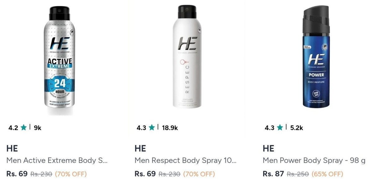
Task: Open Men Power Body Spray - 98 g title
Action: pyautogui.click(x=314, y=161)
